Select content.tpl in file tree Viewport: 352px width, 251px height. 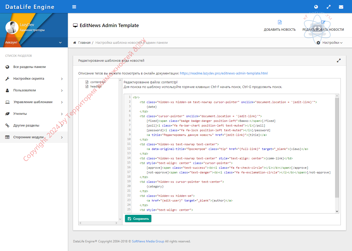coord(98,82)
